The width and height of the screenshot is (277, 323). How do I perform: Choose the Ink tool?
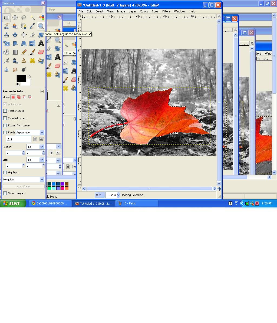pyautogui.click(x=15, y=61)
